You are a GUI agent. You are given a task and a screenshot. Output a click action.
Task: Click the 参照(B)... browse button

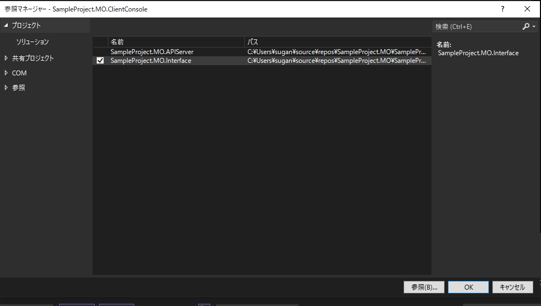click(x=424, y=287)
